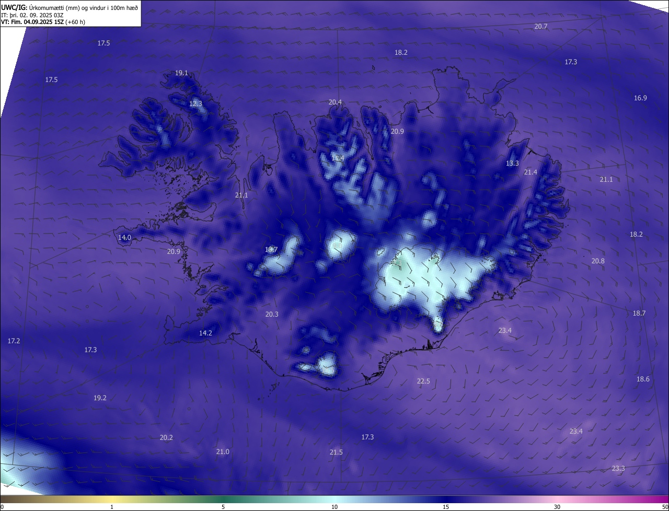Click the 21.5 value label
669x511 pixels.
pyautogui.click(x=336, y=452)
